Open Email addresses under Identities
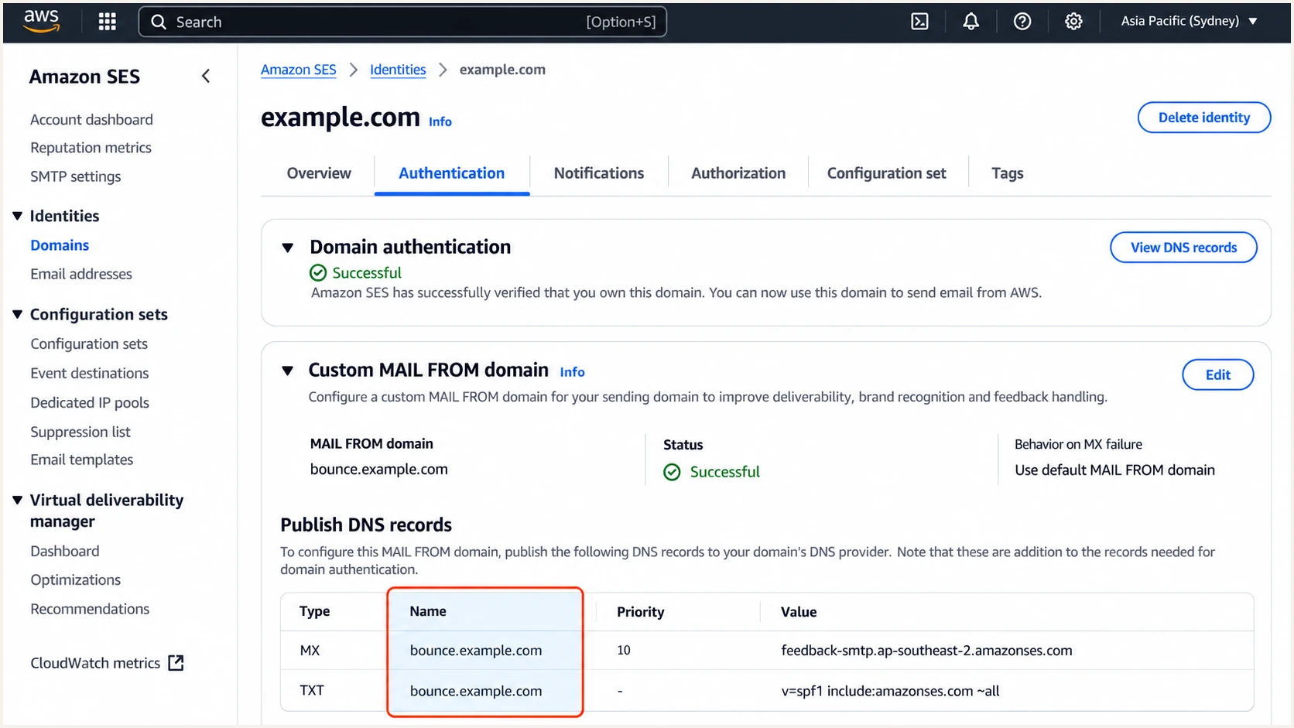The image size is (1294, 728). click(81, 274)
